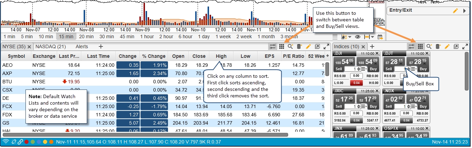Open the chart hamburger menu icon
Viewport: 472px width, 148px height.
coord(335,37)
